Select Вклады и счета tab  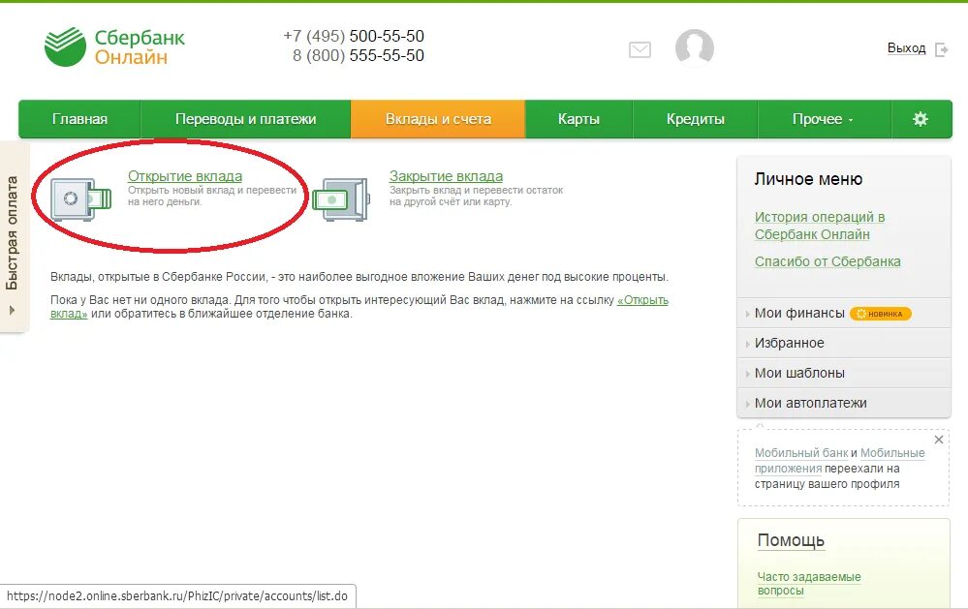[438, 119]
